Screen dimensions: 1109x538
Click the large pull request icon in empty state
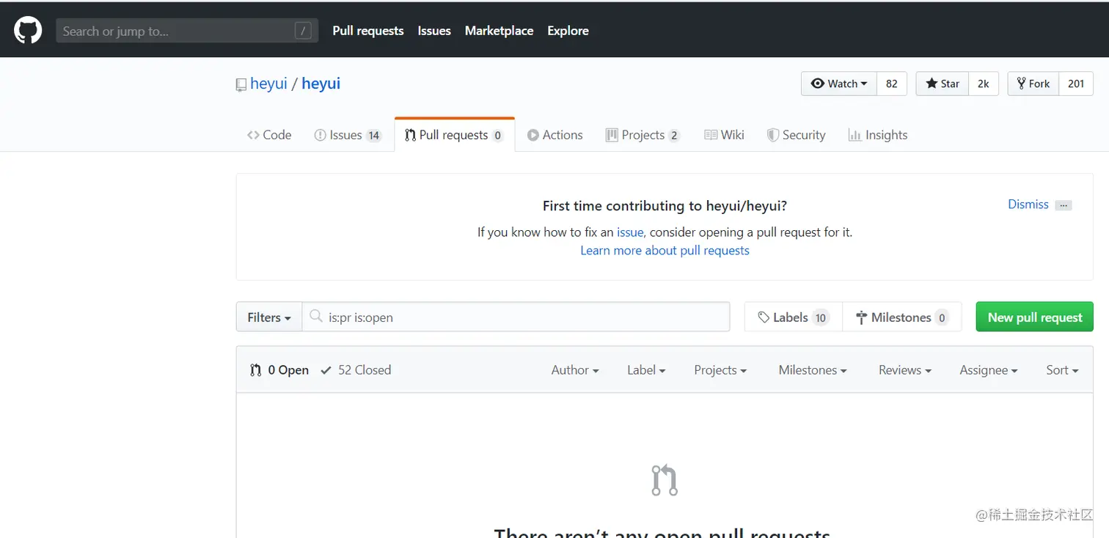(665, 480)
